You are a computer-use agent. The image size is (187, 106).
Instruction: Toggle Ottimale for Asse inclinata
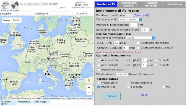156,65
